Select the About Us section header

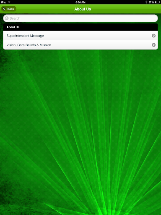(x=80, y=27)
